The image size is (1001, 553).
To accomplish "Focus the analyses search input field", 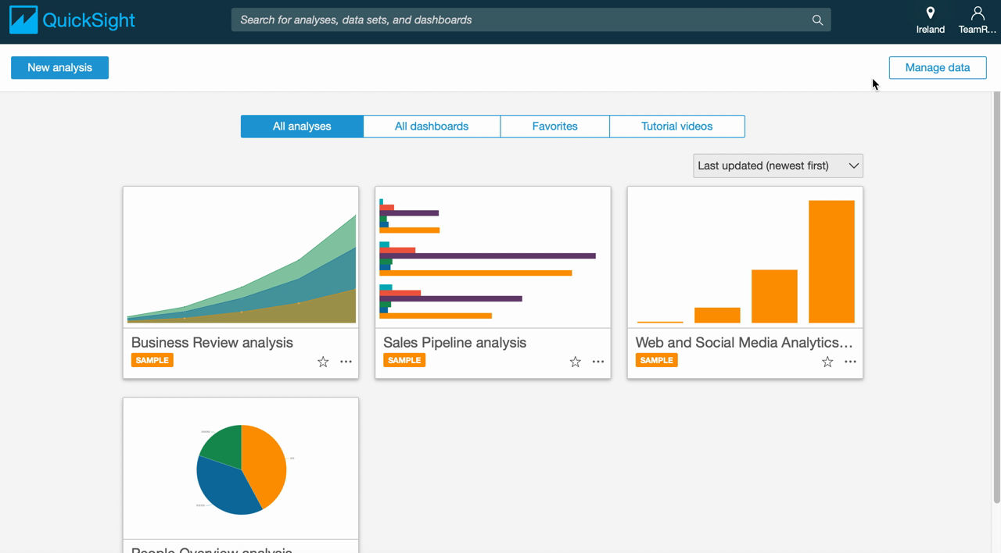I will 516,20.
